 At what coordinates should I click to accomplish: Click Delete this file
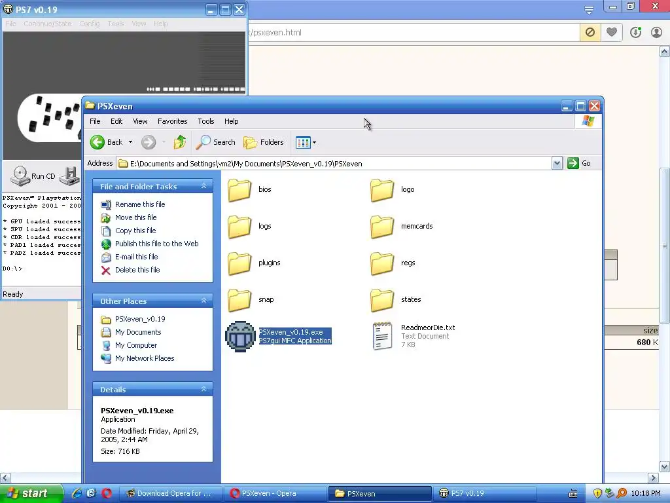pos(130,270)
